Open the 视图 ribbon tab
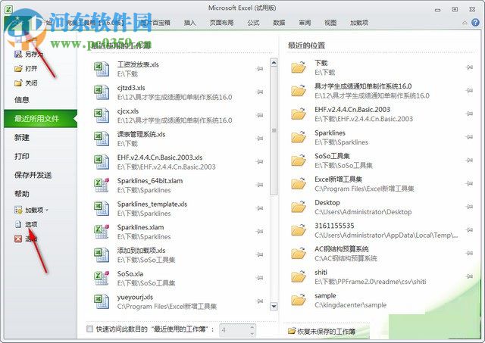Image resolution: width=485 pixels, height=343 pixels. [330, 23]
